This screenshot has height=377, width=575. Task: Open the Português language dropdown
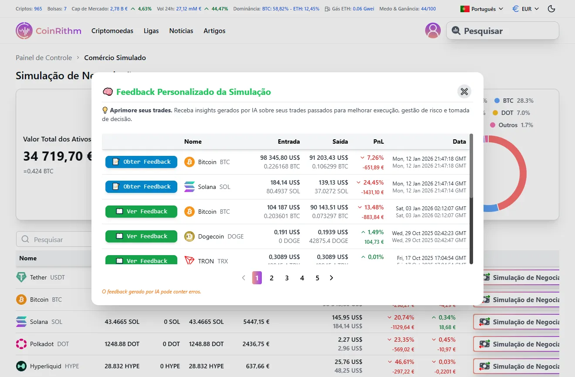[x=482, y=8]
